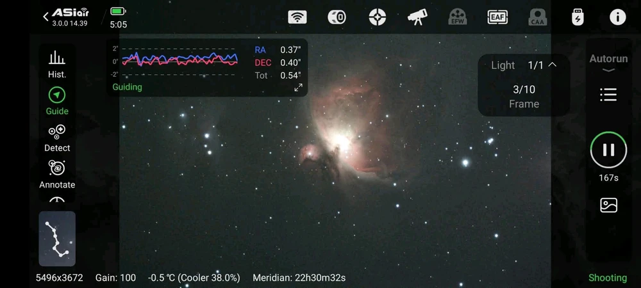The width and height of the screenshot is (641, 288).
Task: Tap the ASIAIR 3.0.0 14.39 version logo
Action: pyautogui.click(x=70, y=17)
